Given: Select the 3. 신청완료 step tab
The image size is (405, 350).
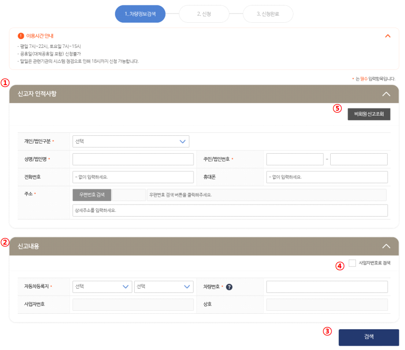Looking at the screenshot, I should pyautogui.click(x=268, y=14).
